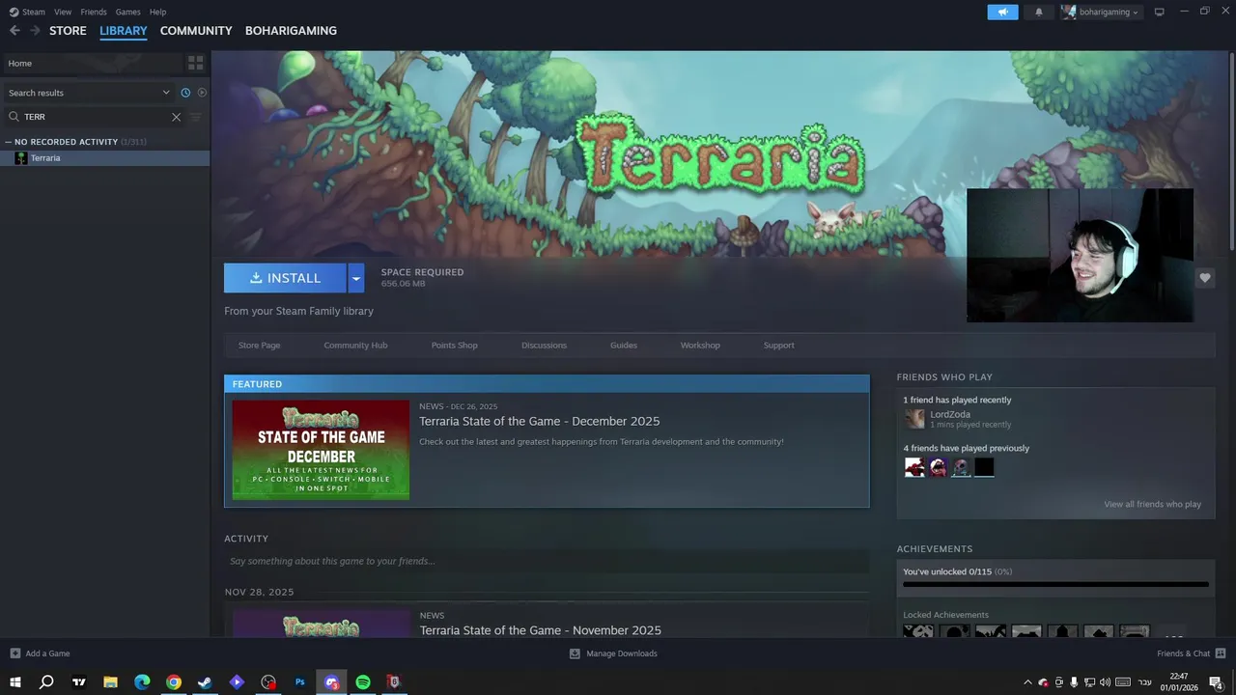Open Manage Downloads
This screenshot has width=1236, height=695.
(x=613, y=653)
